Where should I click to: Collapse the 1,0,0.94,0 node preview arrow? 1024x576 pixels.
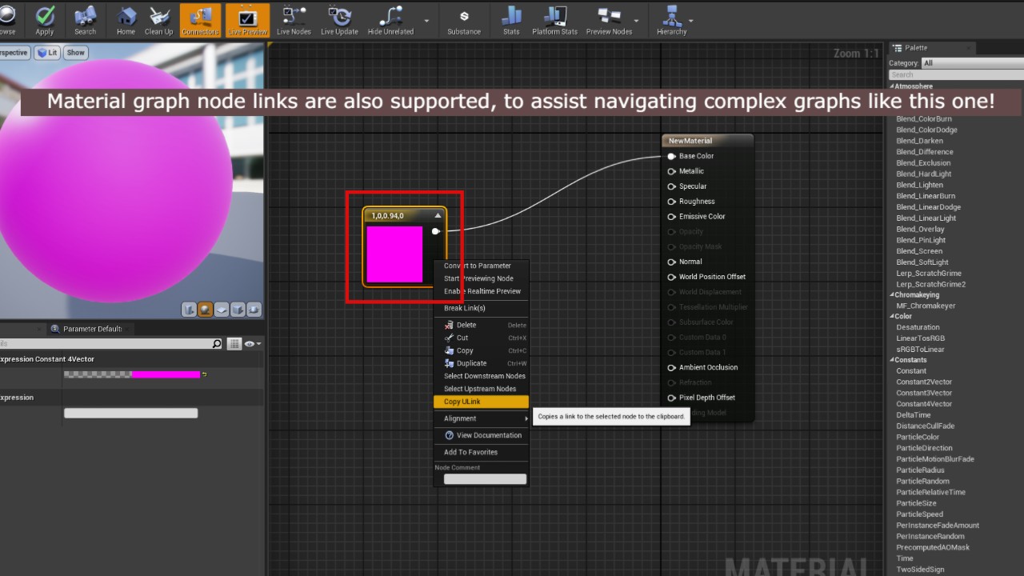tap(438, 216)
